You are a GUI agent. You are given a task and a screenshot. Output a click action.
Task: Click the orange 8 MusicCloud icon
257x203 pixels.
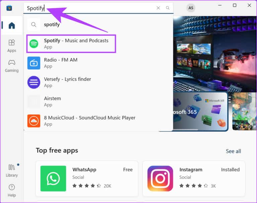[x=34, y=121]
